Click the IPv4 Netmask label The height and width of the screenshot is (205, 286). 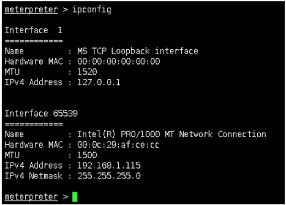point(34,176)
